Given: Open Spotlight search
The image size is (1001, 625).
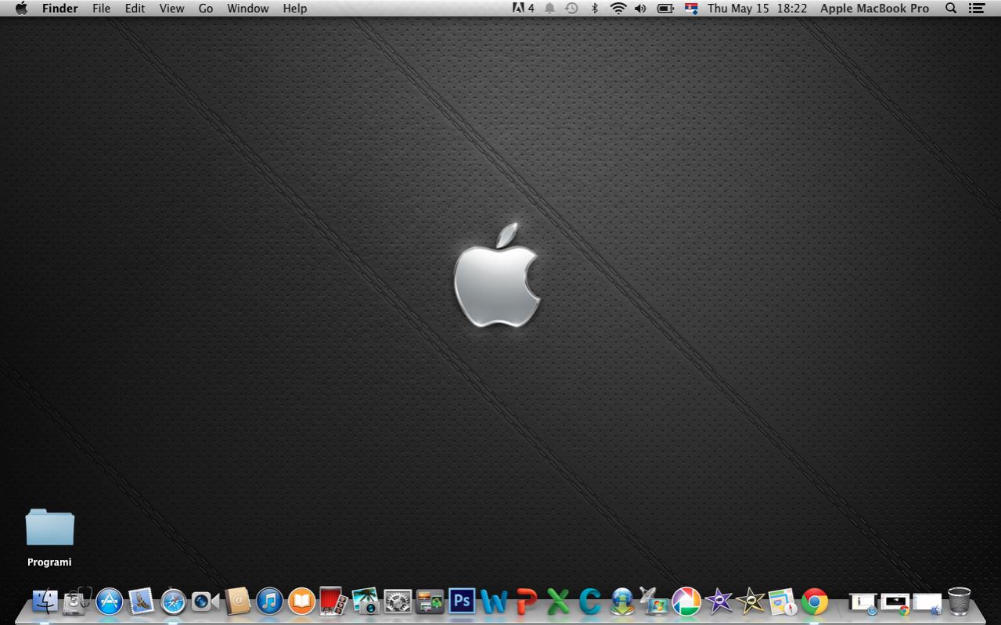Looking at the screenshot, I should coord(950,9).
